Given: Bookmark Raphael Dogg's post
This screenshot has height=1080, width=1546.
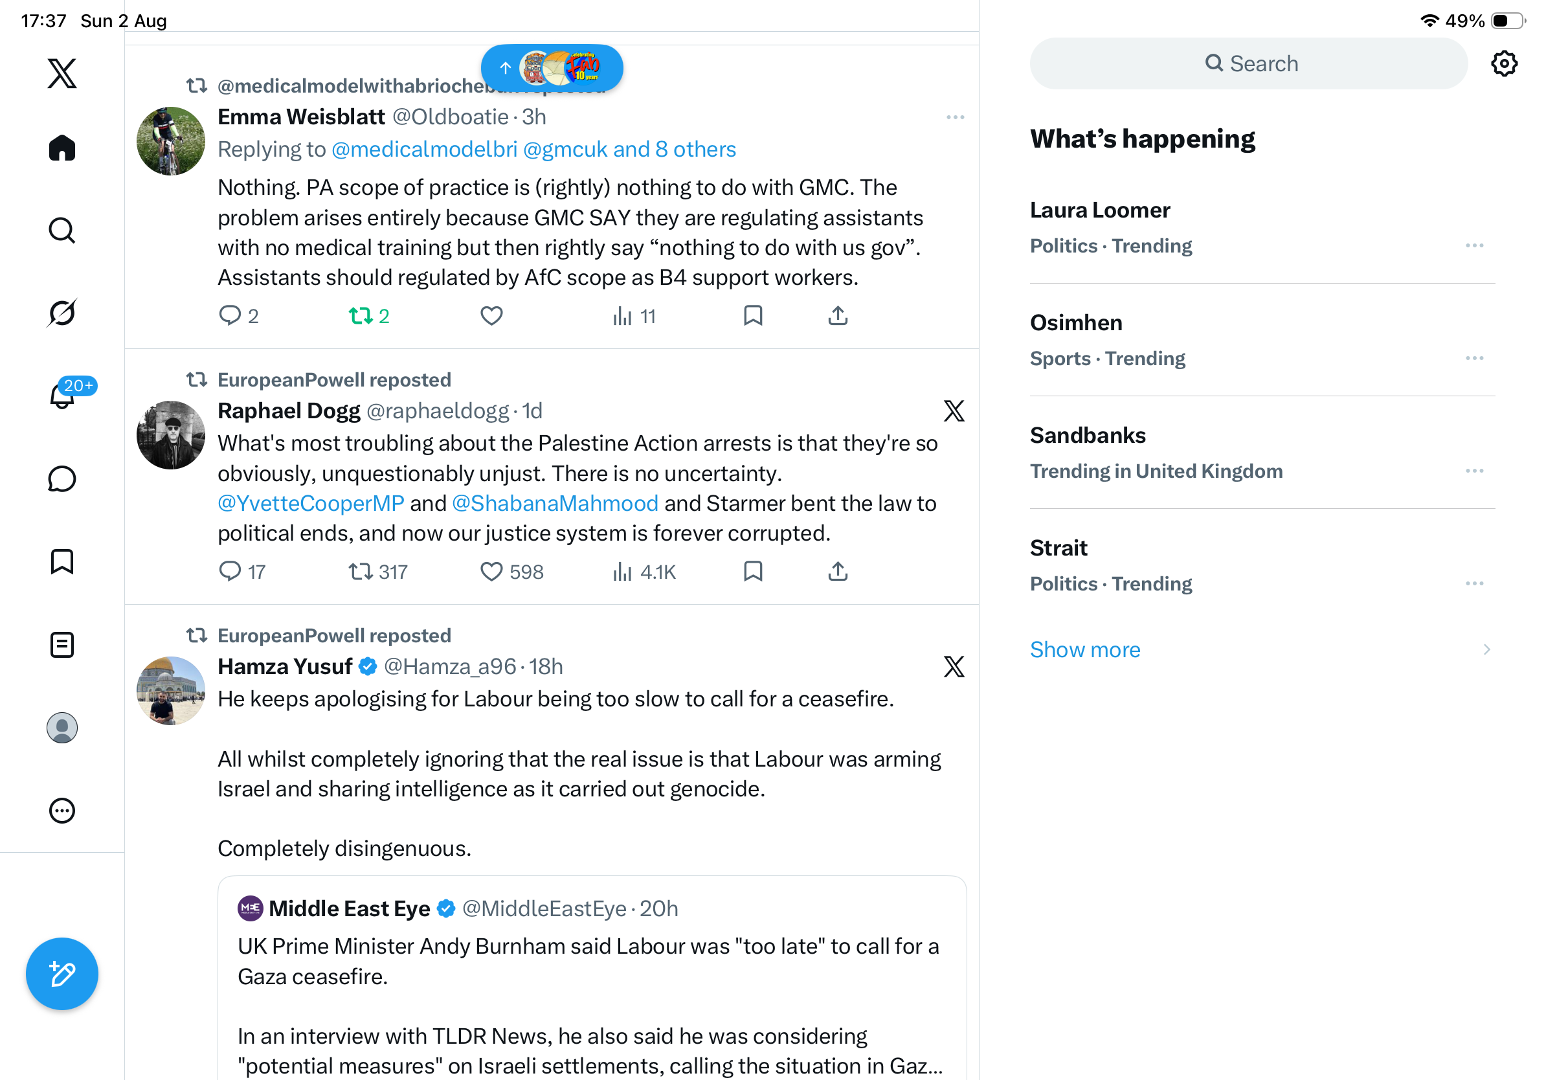Looking at the screenshot, I should pos(753,572).
